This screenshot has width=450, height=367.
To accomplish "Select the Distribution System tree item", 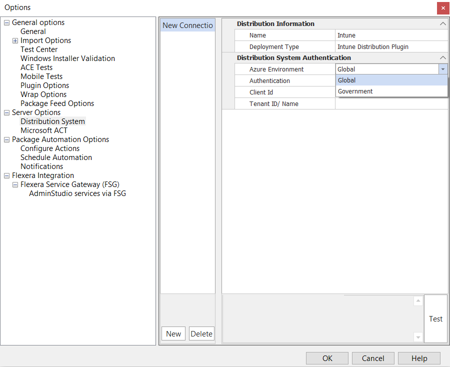I will click(52, 121).
